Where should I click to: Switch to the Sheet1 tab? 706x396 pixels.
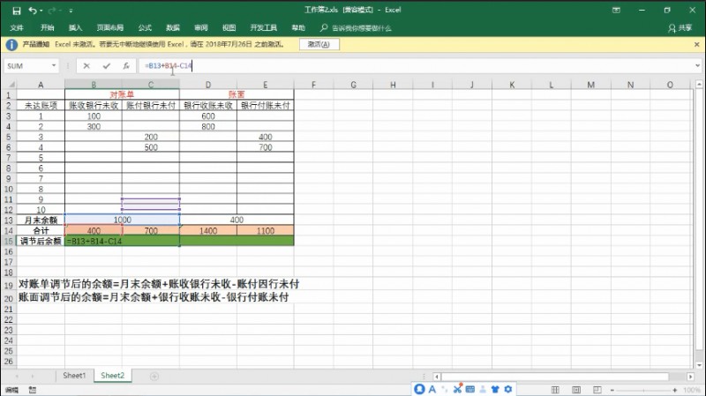[x=74, y=376]
